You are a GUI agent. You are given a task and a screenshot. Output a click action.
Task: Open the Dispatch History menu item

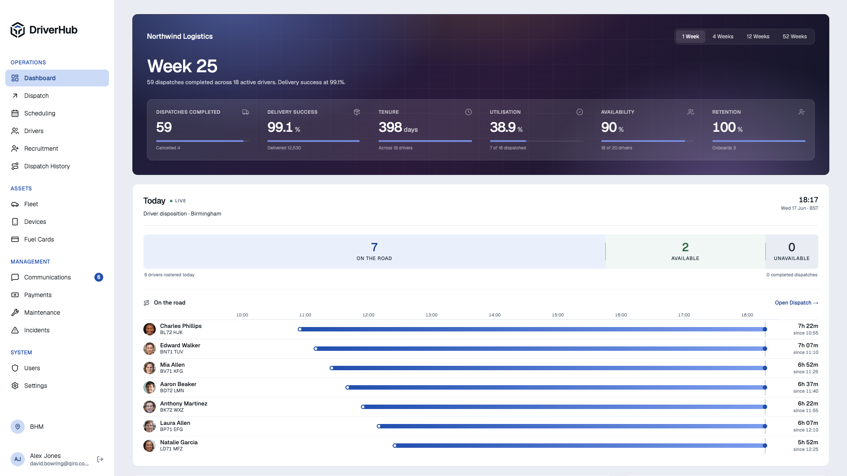57,166
